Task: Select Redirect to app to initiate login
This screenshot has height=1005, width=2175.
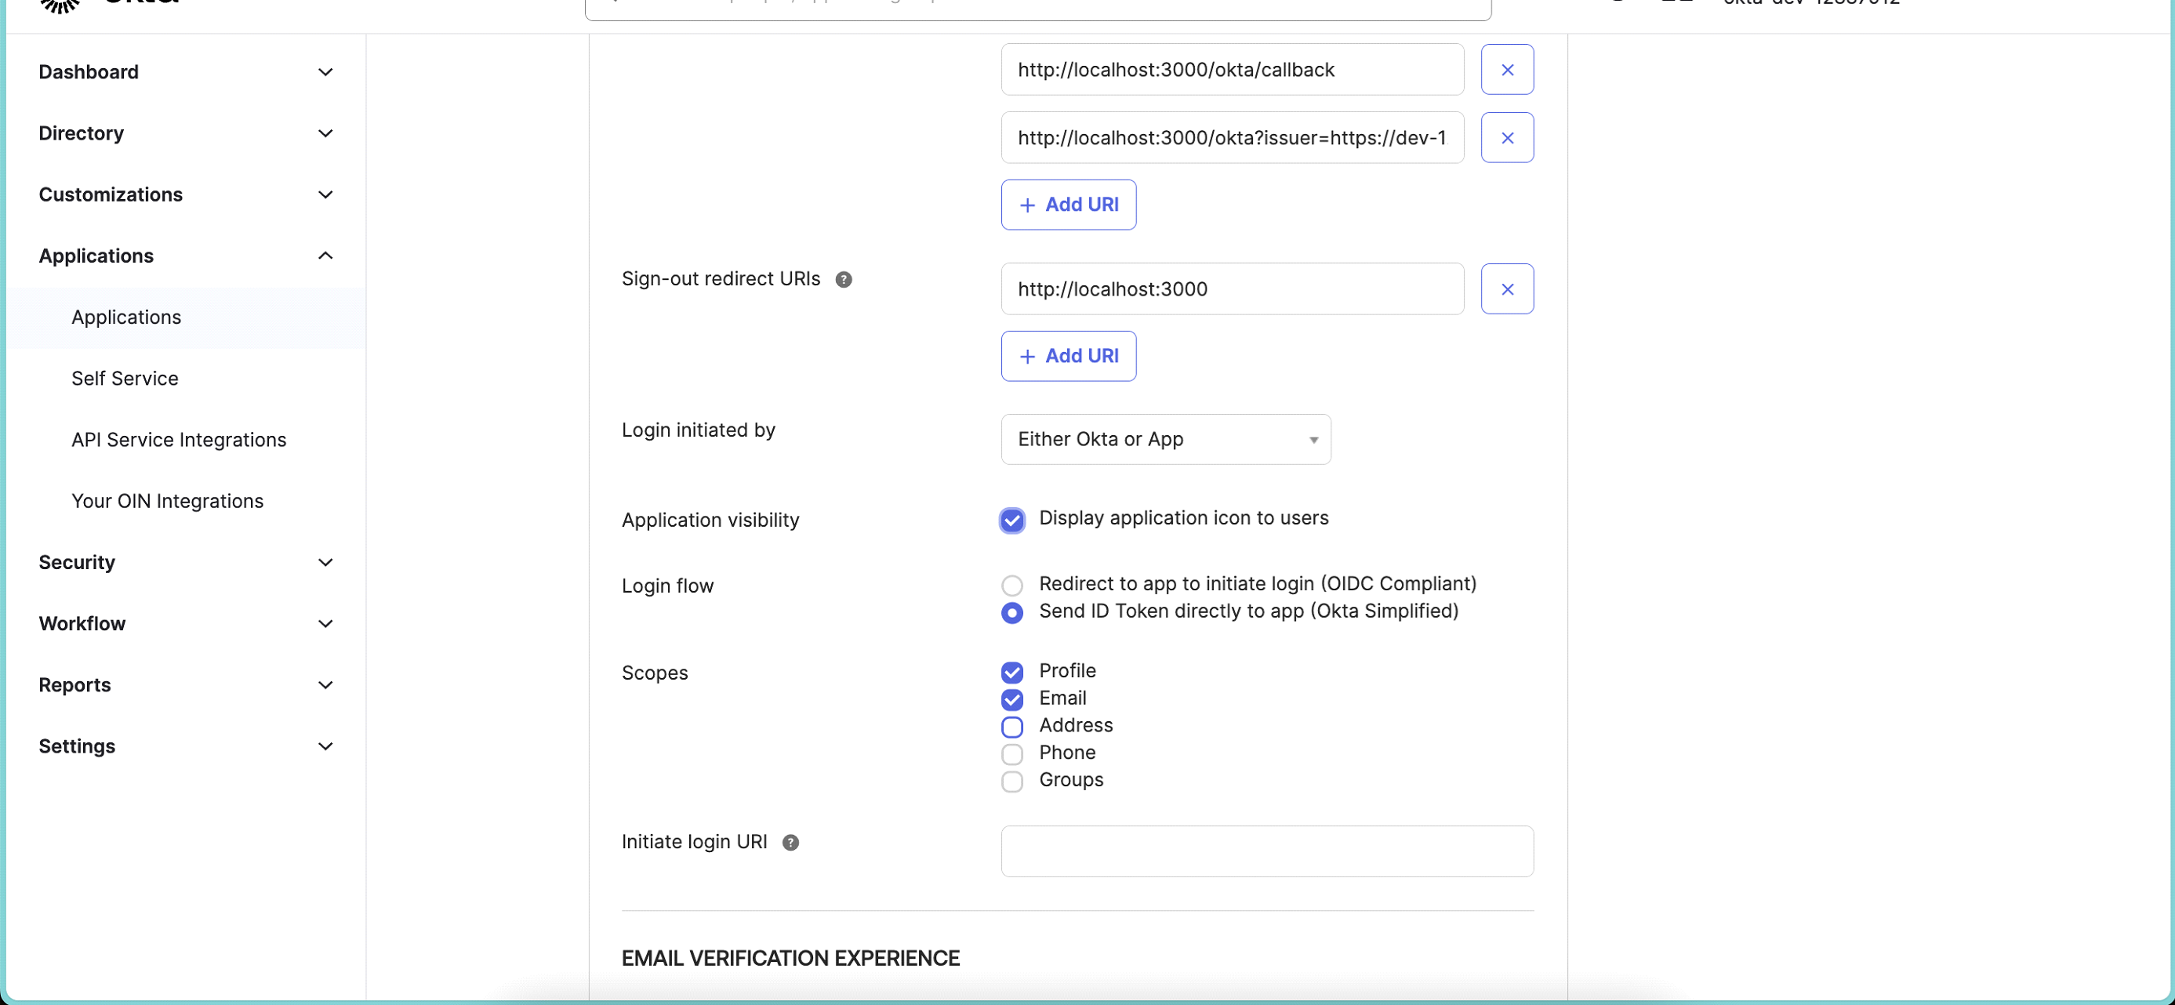Action: (x=1011, y=584)
